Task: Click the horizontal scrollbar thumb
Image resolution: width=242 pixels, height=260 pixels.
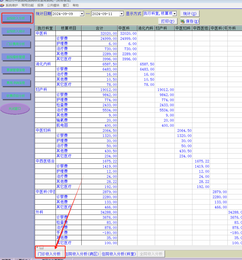Action: pyautogui.click(x=41, y=247)
